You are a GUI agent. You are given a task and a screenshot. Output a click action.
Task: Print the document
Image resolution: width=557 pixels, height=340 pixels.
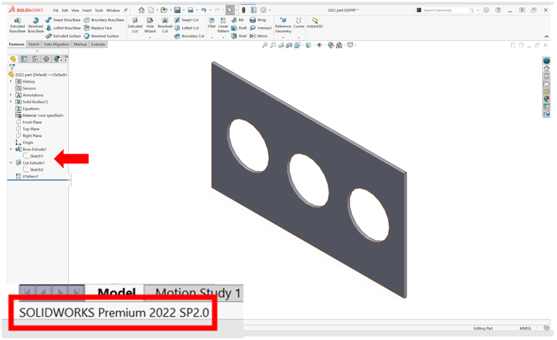point(191,10)
